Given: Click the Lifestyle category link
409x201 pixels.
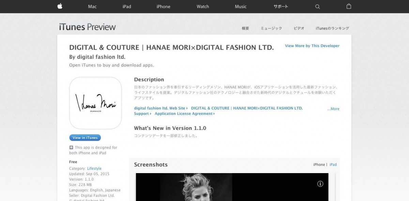Looking at the screenshot, I should [x=94, y=168].
